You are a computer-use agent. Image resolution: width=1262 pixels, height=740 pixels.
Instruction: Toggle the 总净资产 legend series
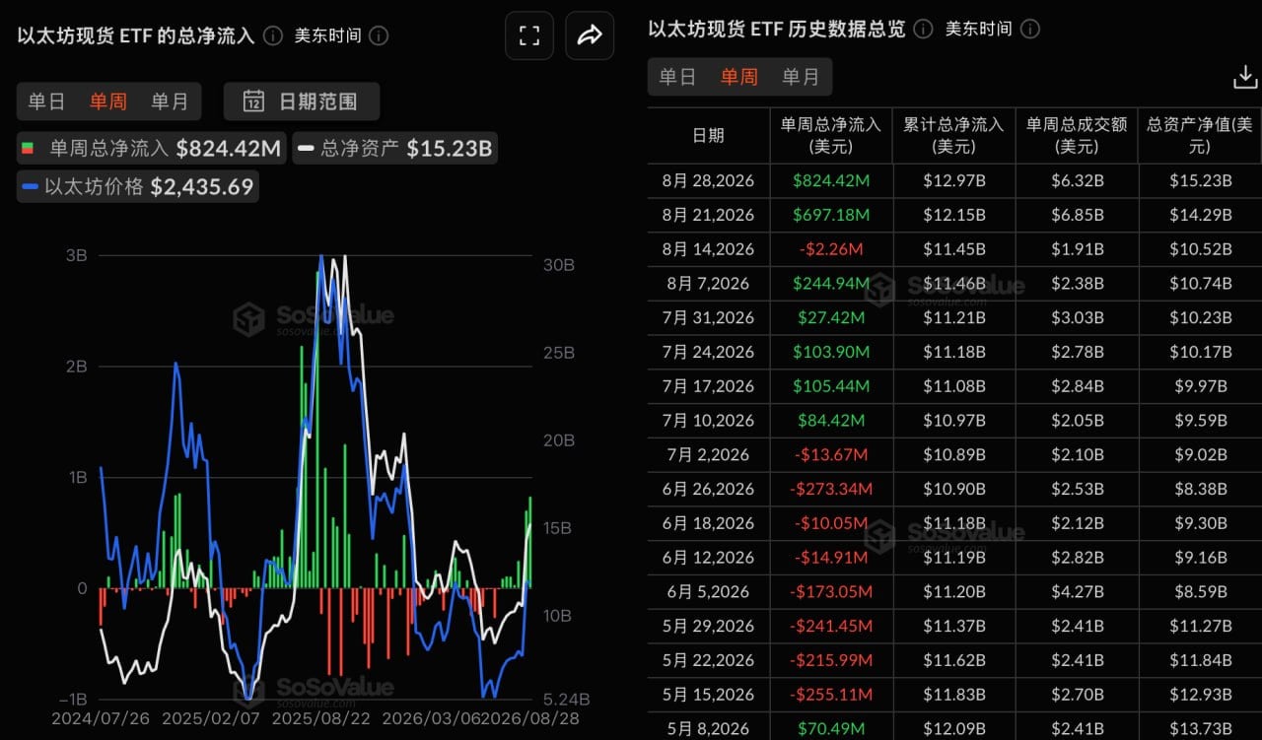(394, 149)
